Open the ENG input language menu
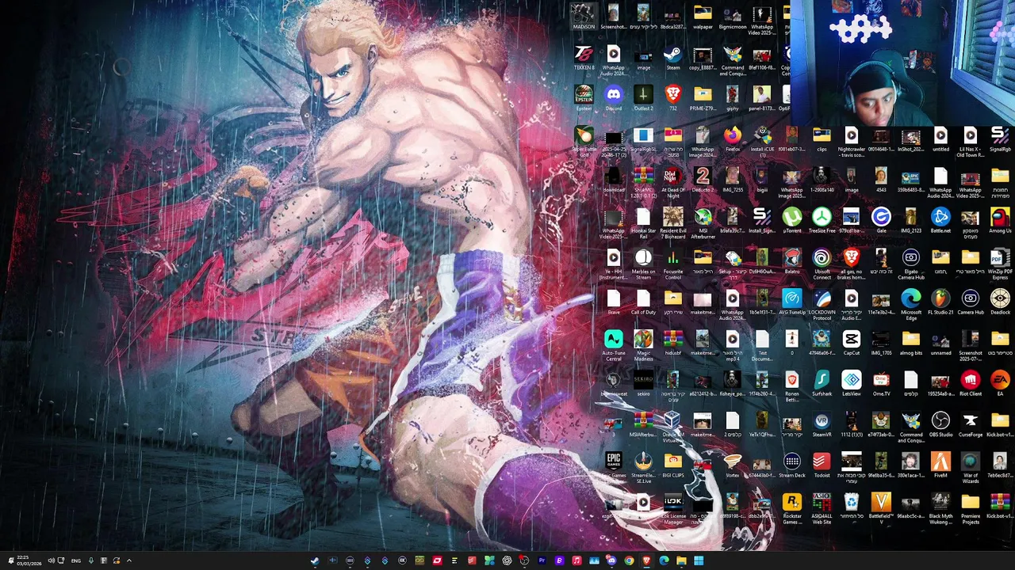 76,560
